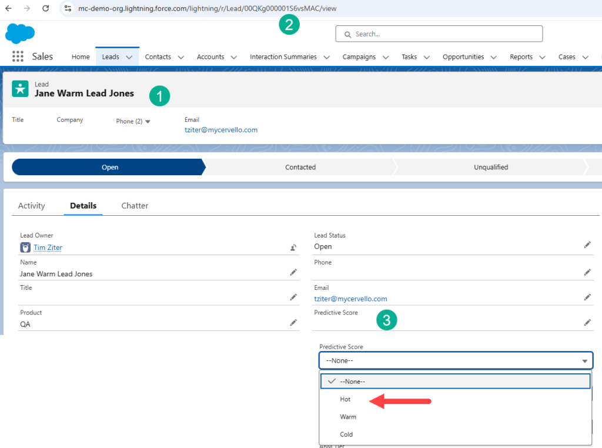The image size is (602, 448).
Task: Click the change Lead Owner icon
Action: 293,248
